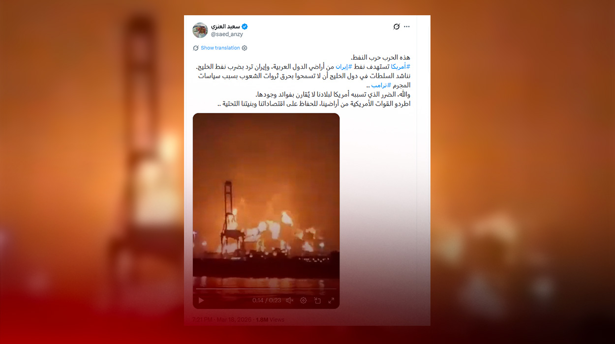Viewport: 615px width, 344px height.
Task: Open the #إيران hashtag
Action: click(x=344, y=66)
